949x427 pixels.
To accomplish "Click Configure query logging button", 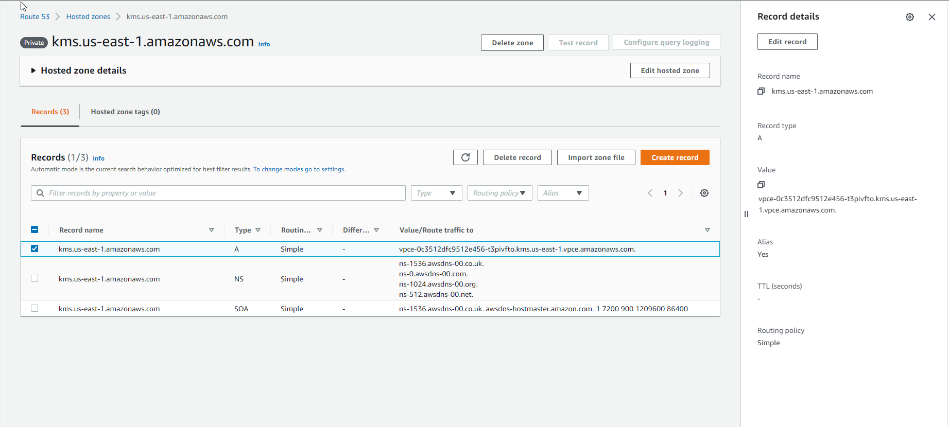I will tap(666, 43).
